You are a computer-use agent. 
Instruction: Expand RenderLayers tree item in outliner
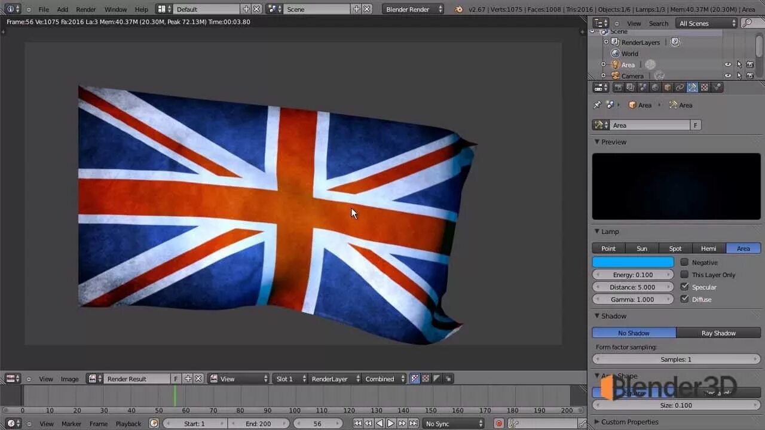pyautogui.click(x=606, y=42)
